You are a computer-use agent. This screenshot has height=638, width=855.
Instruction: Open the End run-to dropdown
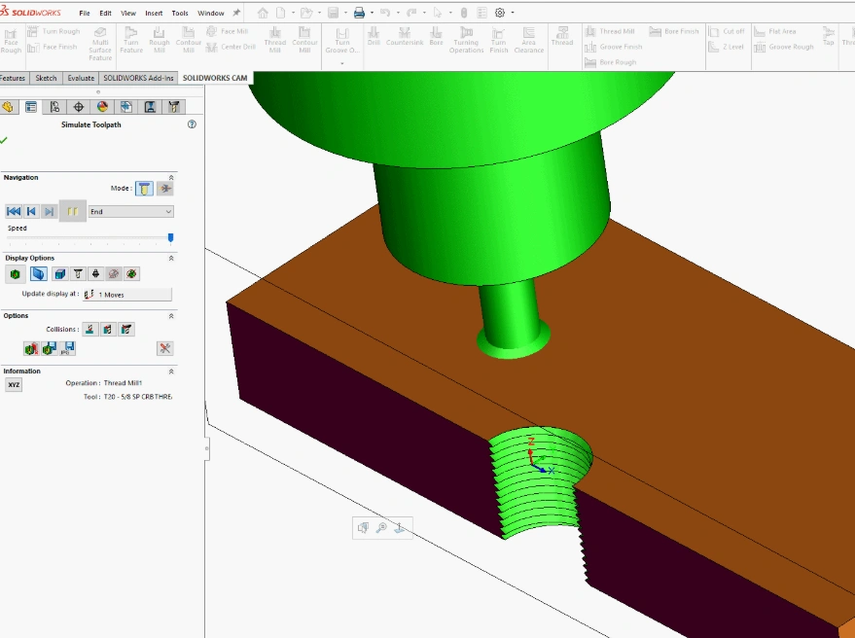[x=131, y=212]
